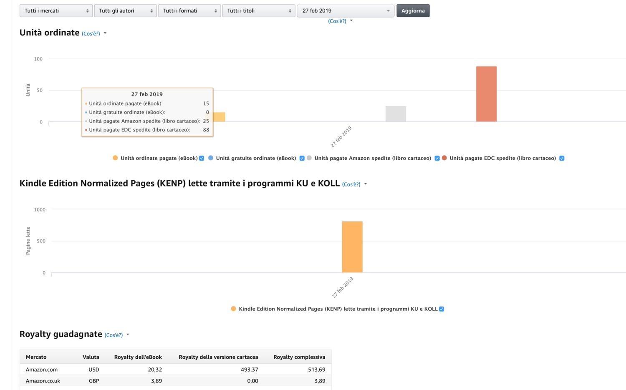Open Cos'è? link next to Royalty guadagnate
Screen dimensions: 626x390
tap(114, 335)
